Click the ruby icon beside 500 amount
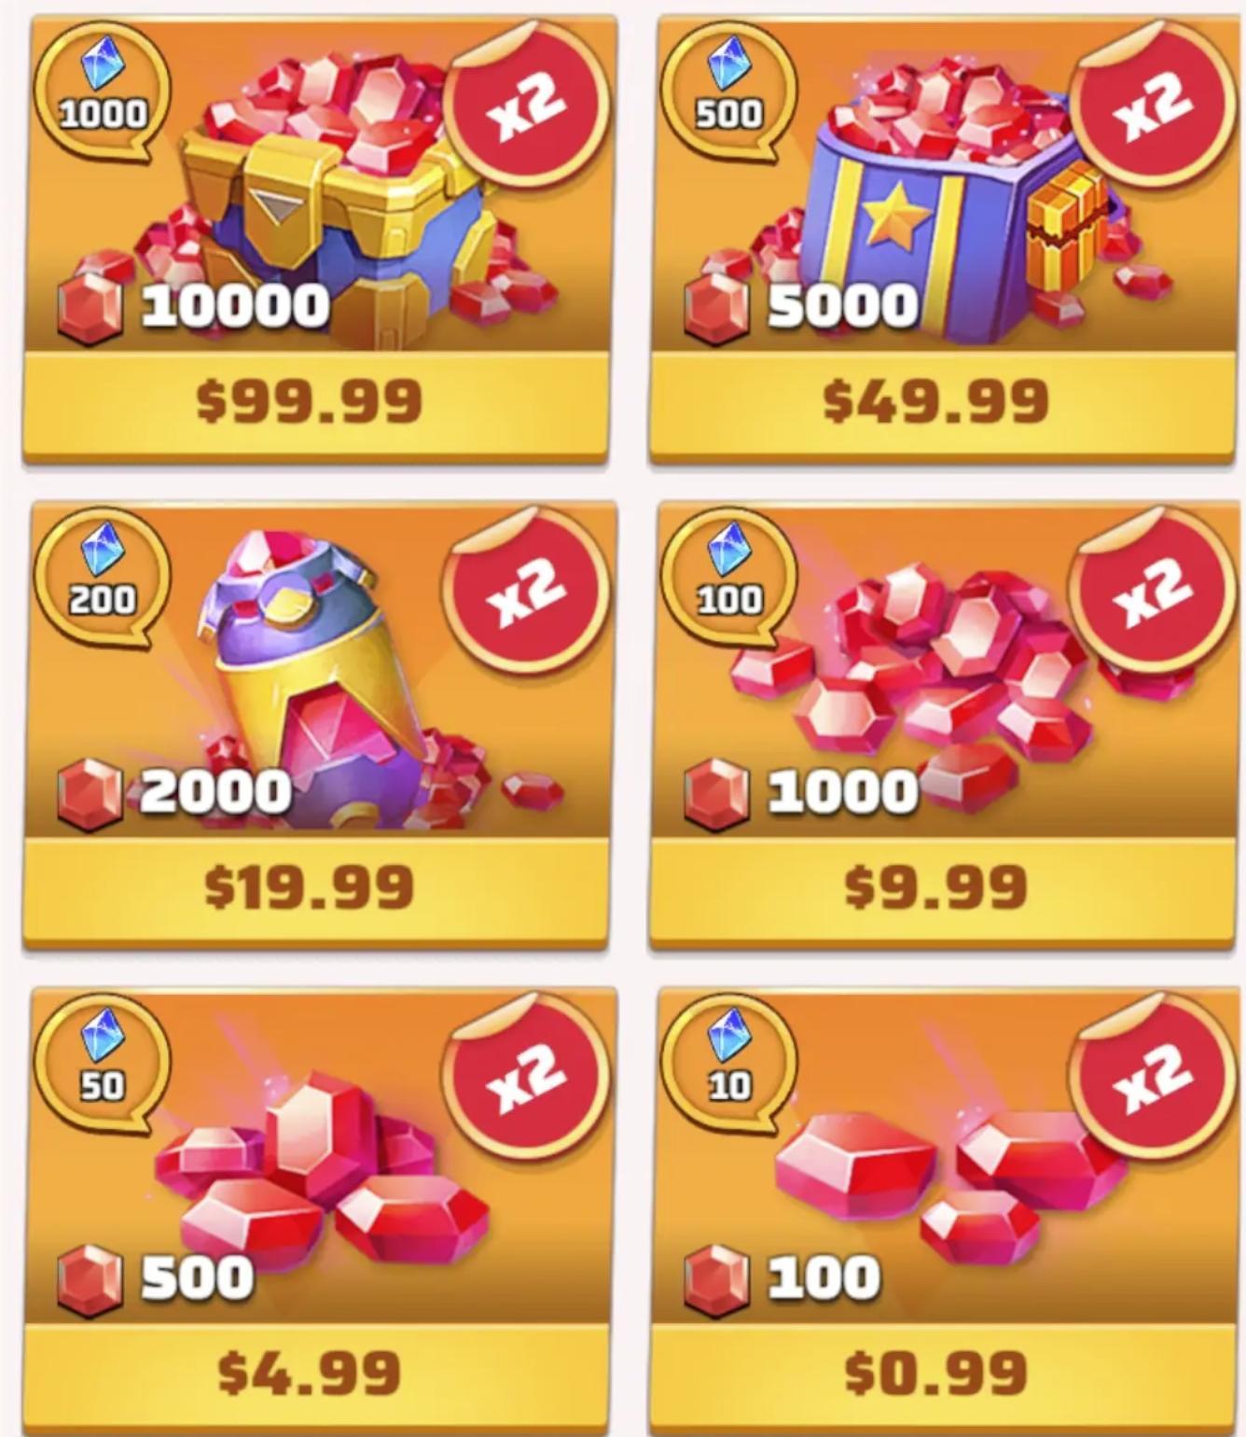This screenshot has width=1246, height=1437. click(89, 1282)
